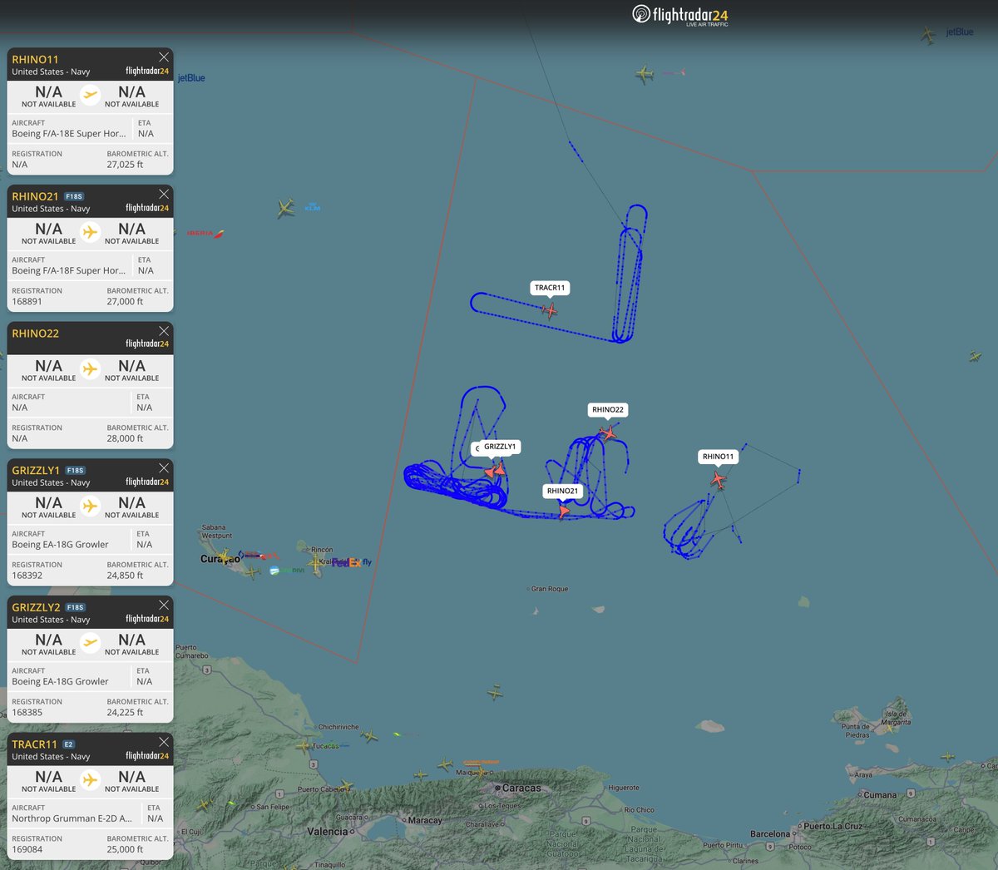Click the Barcelona city label
This screenshot has height=870, width=998.
(770, 833)
